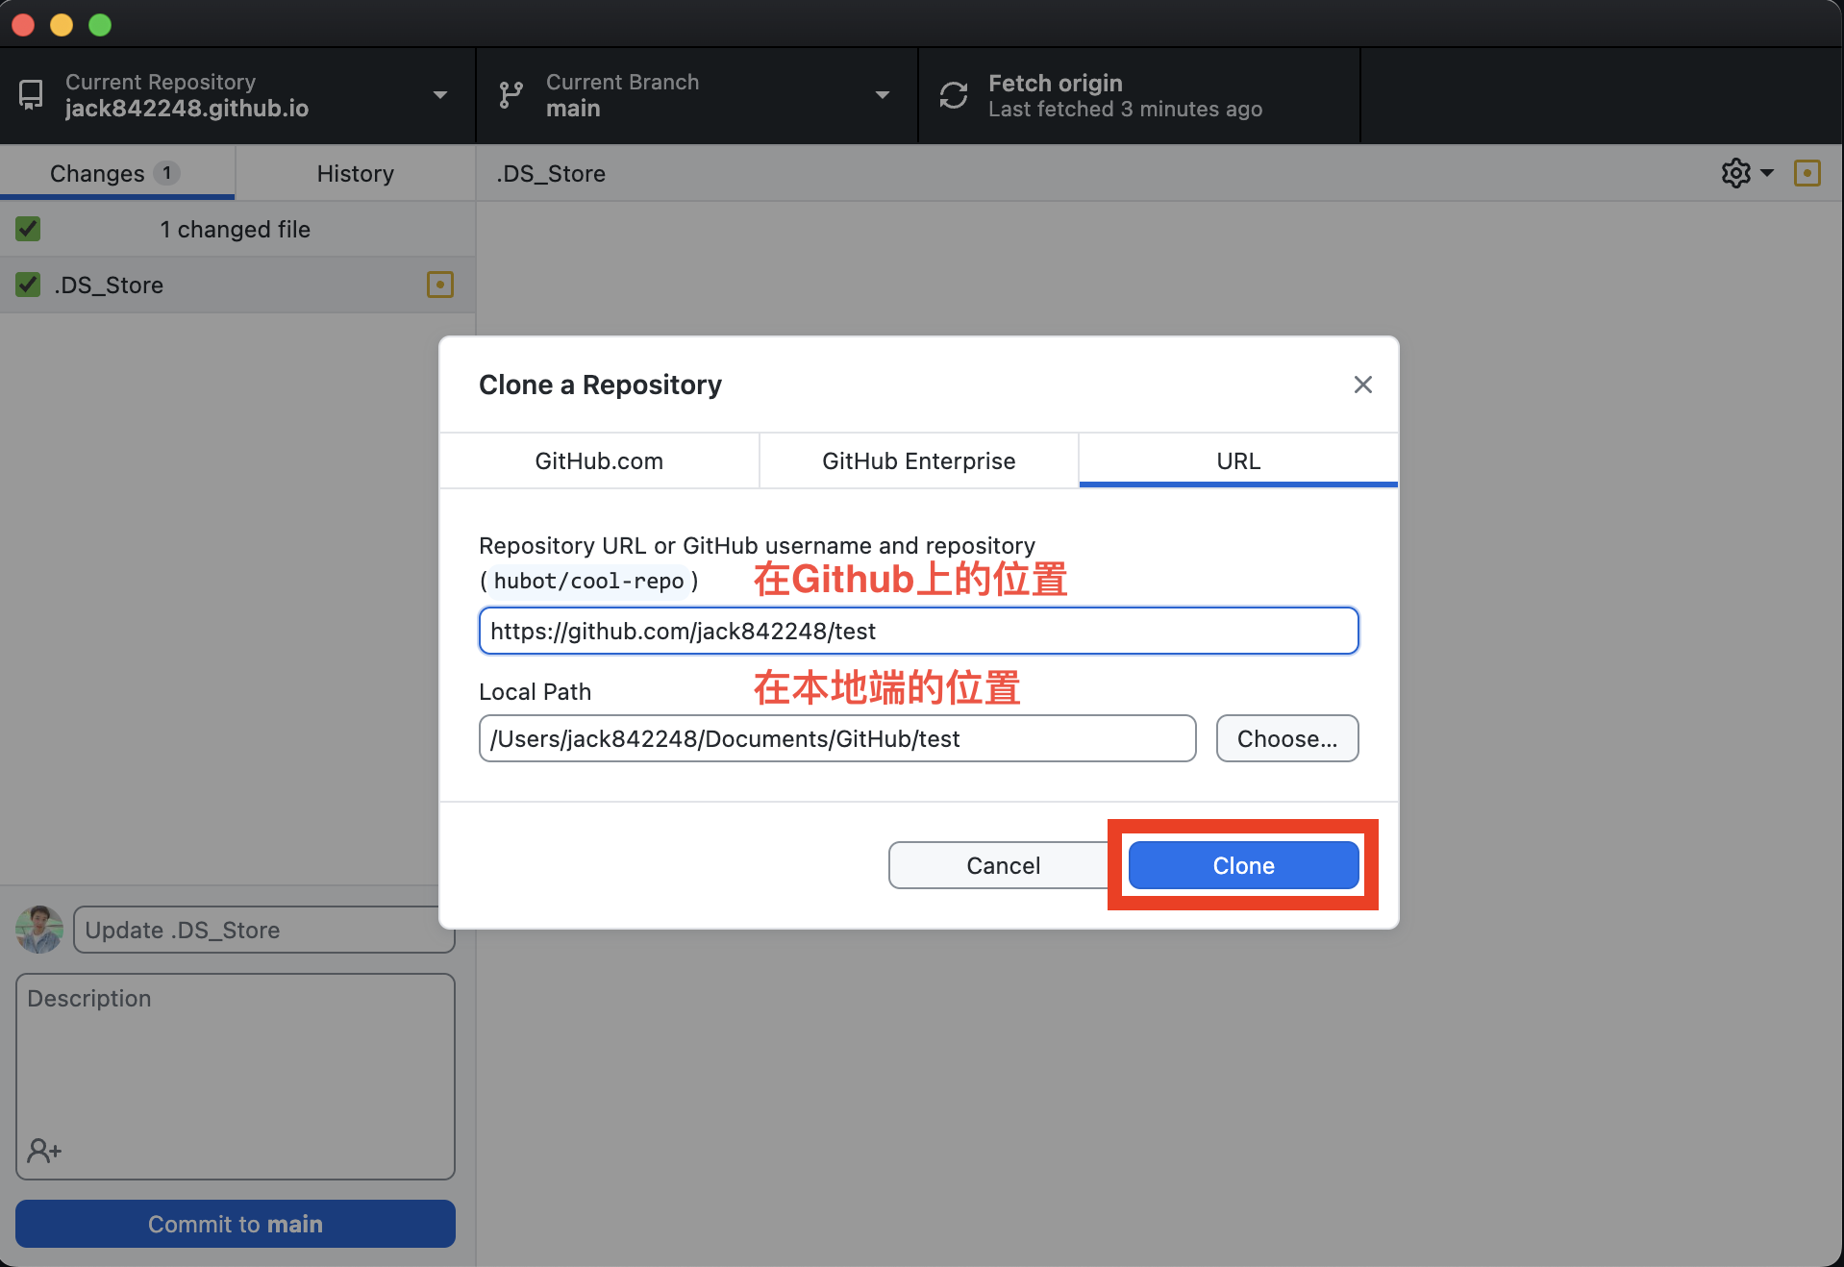Click Fetch origin sync icon
This screenshot has height=1267, width=1844.
point(954,95)
